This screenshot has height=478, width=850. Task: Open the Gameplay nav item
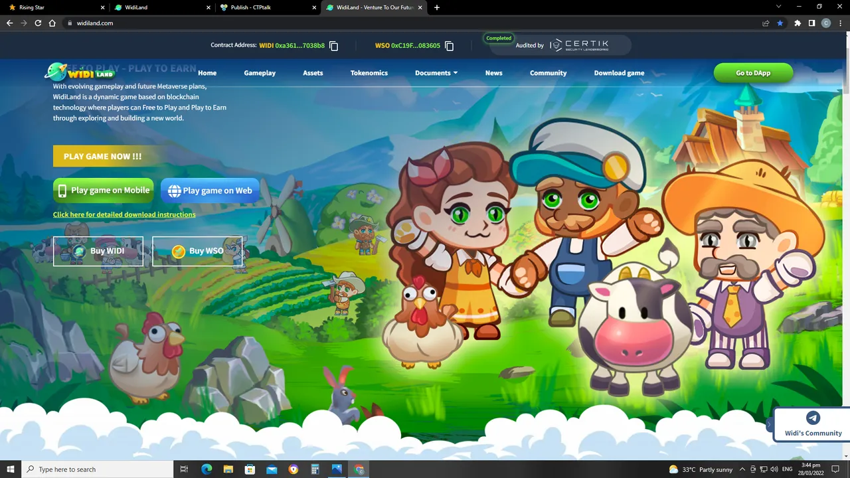pos(260,73)
